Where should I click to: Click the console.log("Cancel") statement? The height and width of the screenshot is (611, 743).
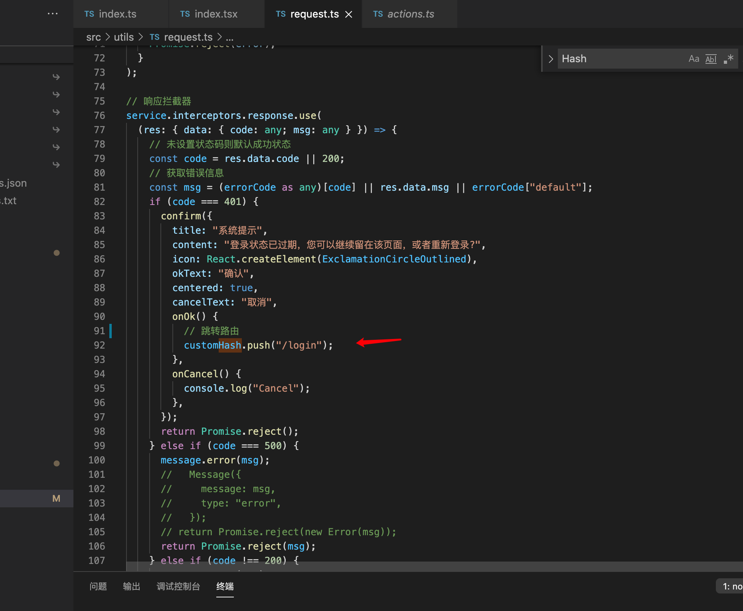click(x=247, y=388)
